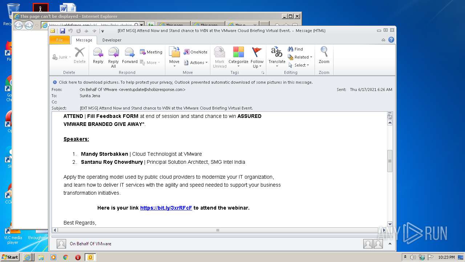This screenshot has width=465, height=262.
Task: Open VLC media player desktop shortcut
Action: coord(13,235)
